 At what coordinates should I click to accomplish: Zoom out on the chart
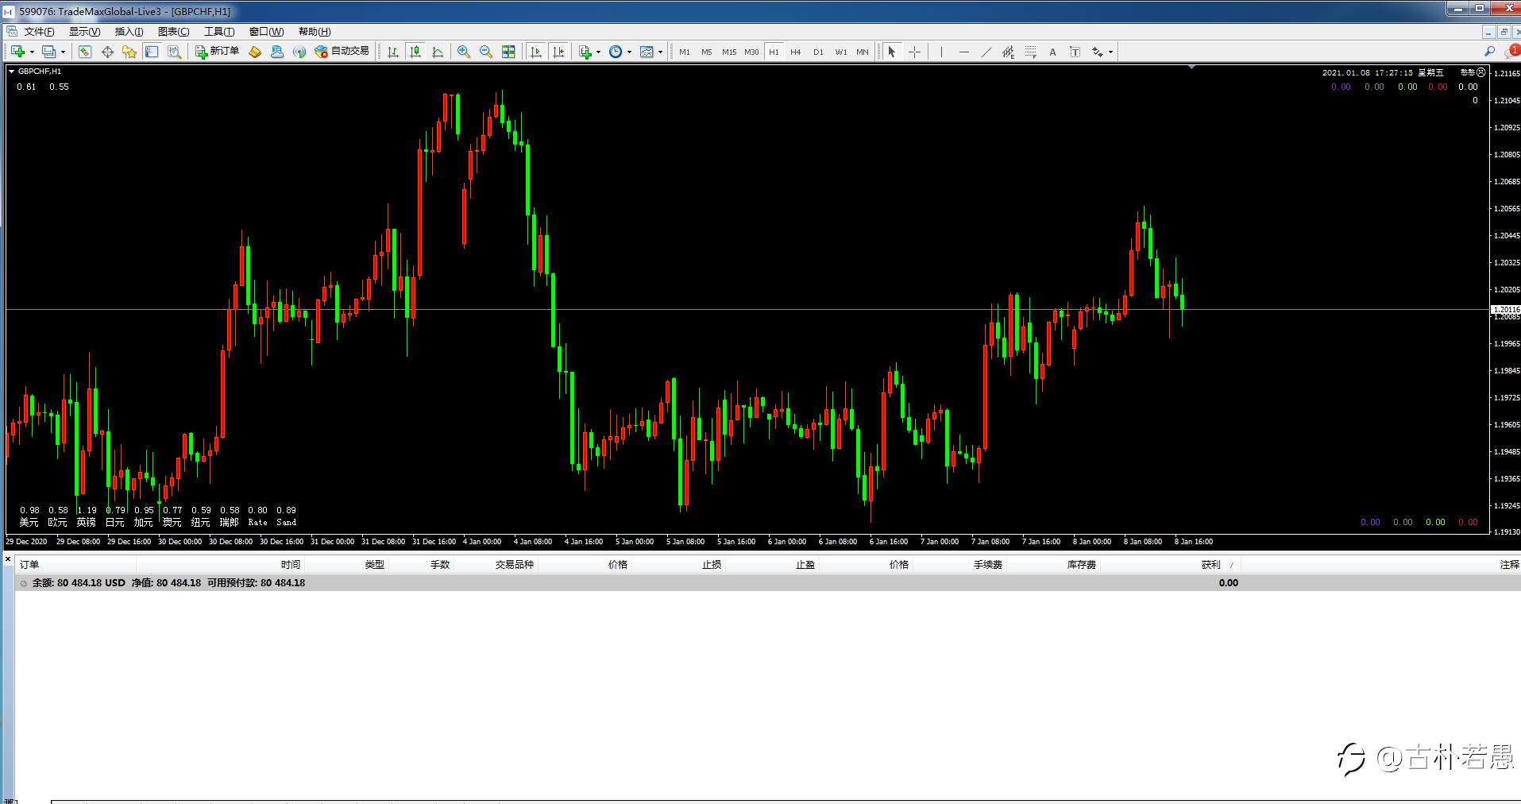pos(486,52)
